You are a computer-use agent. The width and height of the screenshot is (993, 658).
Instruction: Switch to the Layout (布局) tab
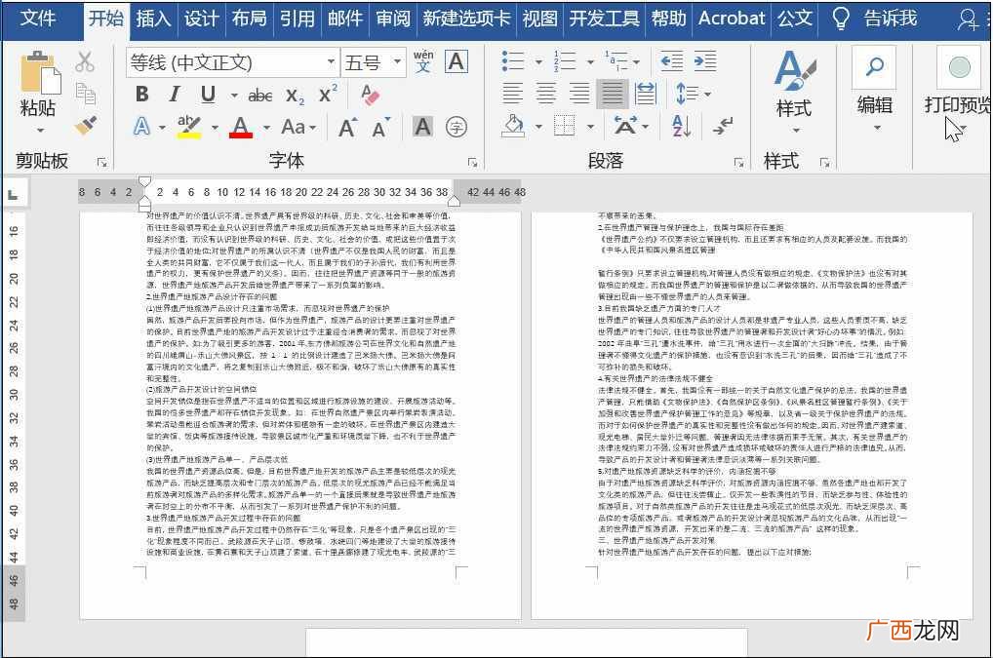click(250, 19)
